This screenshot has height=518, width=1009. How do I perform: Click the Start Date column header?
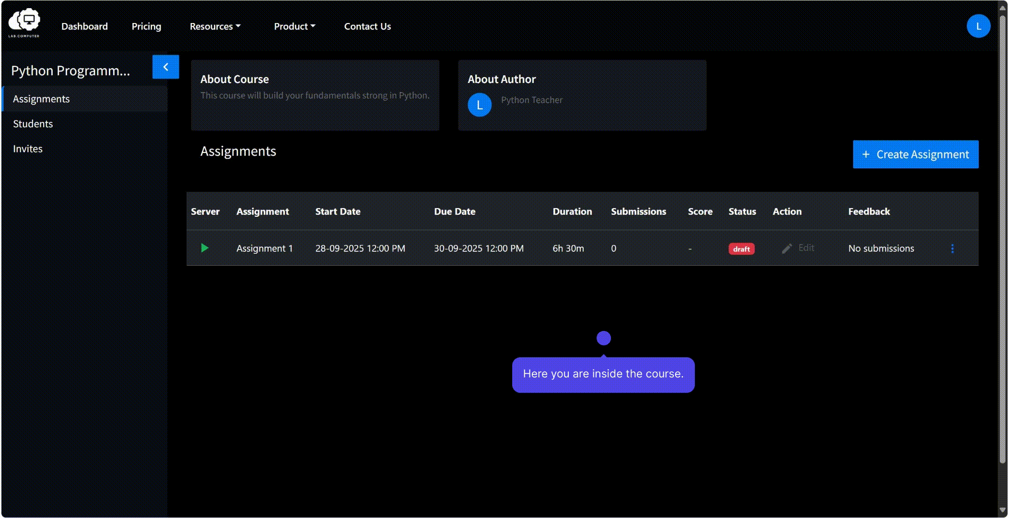pyautogui.click(x=338, y=212)
